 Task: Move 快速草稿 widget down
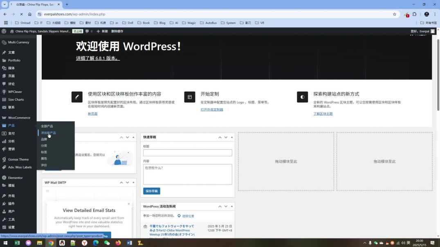(226, 137)
